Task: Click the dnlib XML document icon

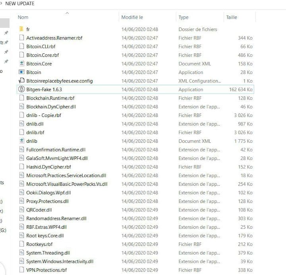Action: point(21,141)
